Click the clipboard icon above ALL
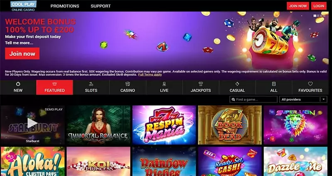 point(273,84)
